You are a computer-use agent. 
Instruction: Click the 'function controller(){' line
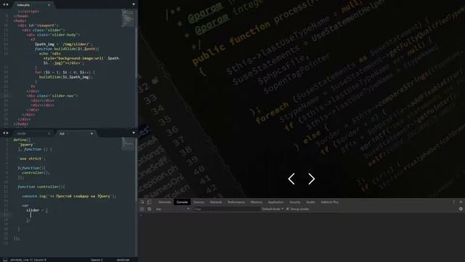tap(41, 187)
